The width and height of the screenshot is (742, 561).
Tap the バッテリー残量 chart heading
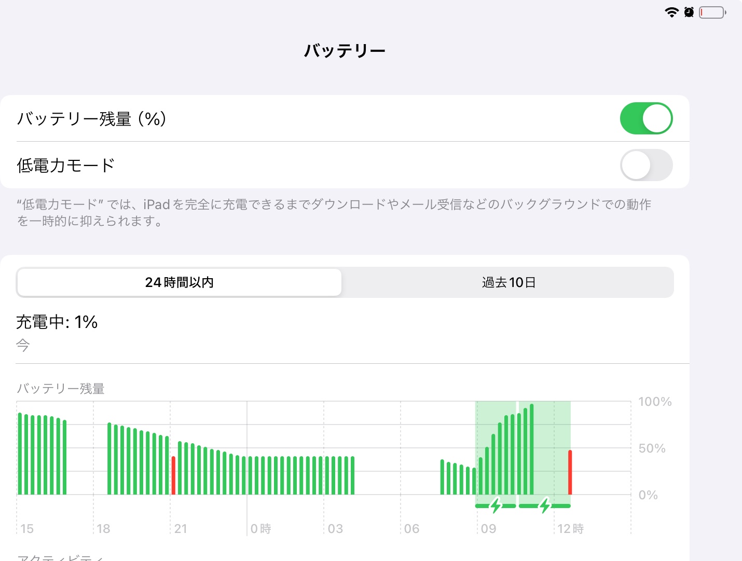coord(61,389)
